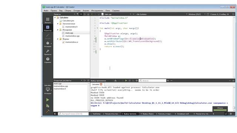
Task: Open the Welcome (Начало) mode
Action: click(48, 20)
